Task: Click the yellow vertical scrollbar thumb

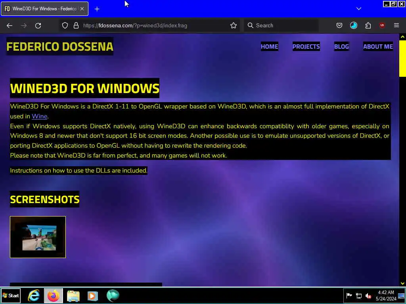Action: (402, 59)
